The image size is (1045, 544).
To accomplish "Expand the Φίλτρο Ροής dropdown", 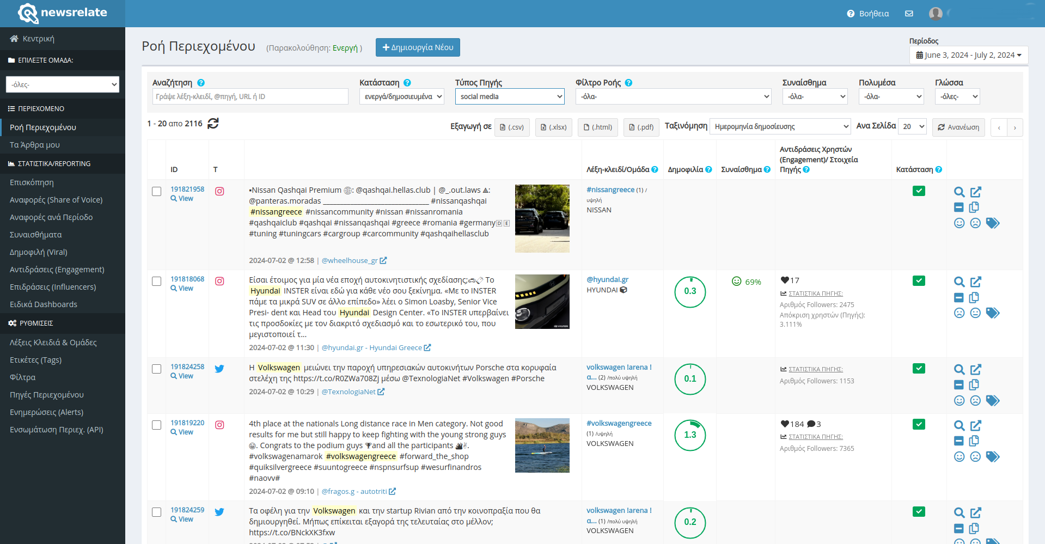I will 674,96.
